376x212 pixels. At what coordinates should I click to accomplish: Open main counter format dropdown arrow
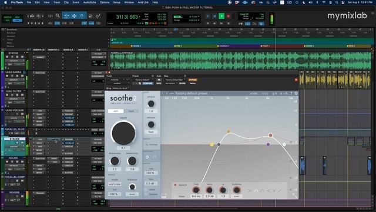pyautogui.click(x=140, y=16)
